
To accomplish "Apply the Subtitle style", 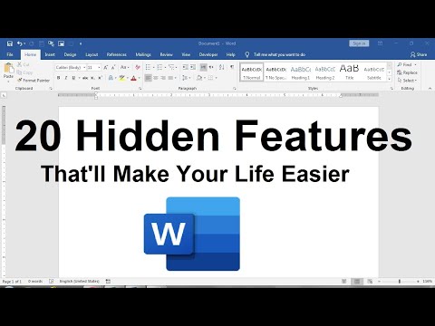I will pos(374,72).
